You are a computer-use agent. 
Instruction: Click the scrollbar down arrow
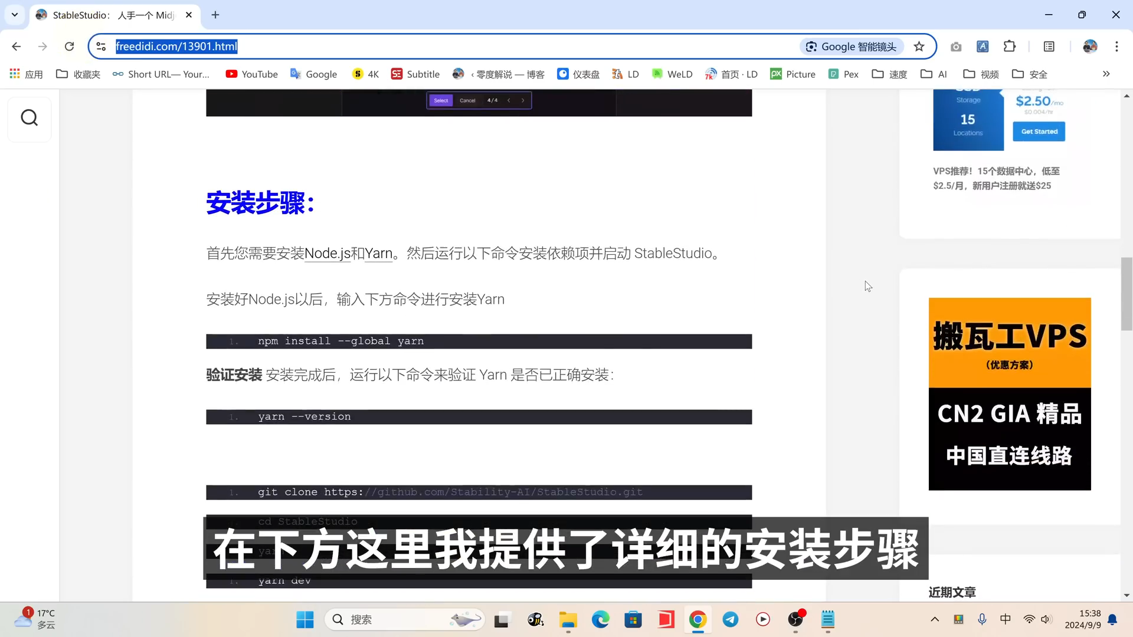click(x=1127, y=595)
